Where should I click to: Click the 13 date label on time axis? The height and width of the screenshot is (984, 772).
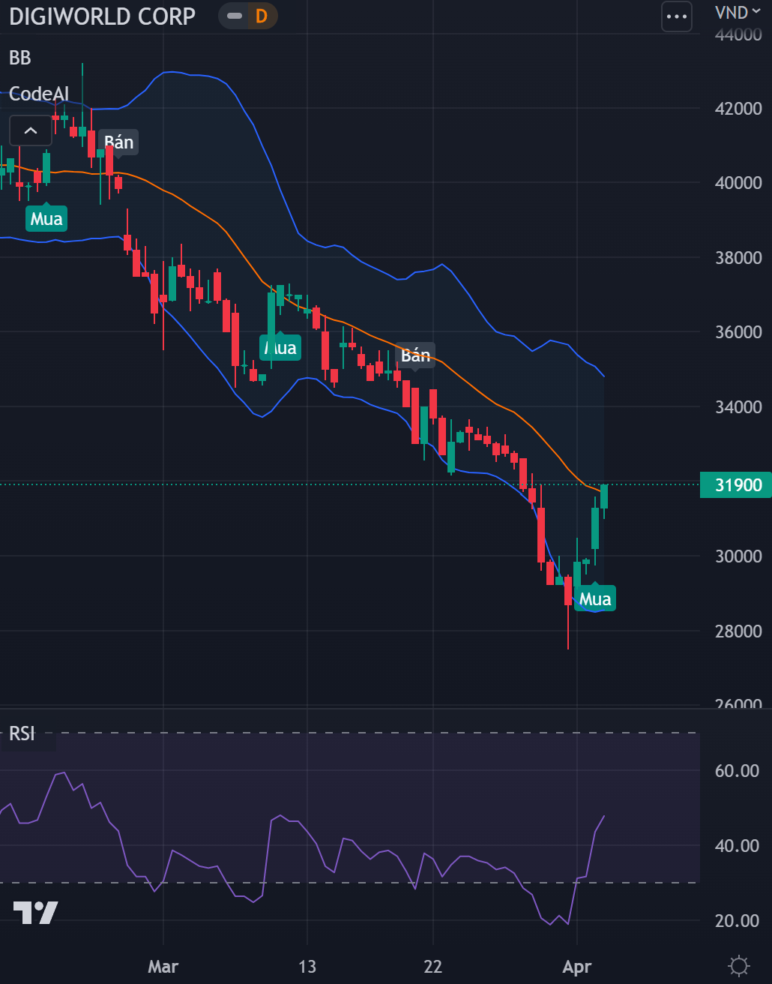click(307, 967)
